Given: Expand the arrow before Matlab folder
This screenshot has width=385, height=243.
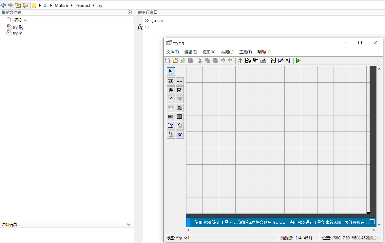Looking at the screenshot, I should (x=51, y=5).
